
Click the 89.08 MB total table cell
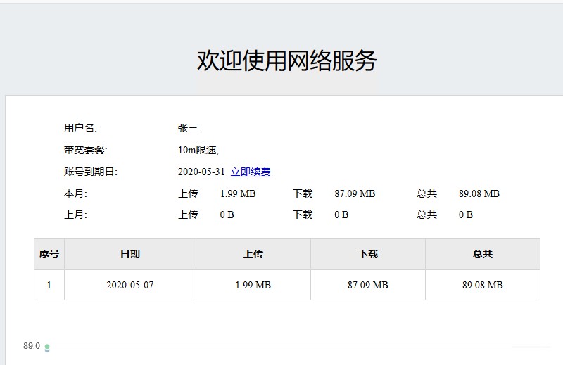pos(483,285)
